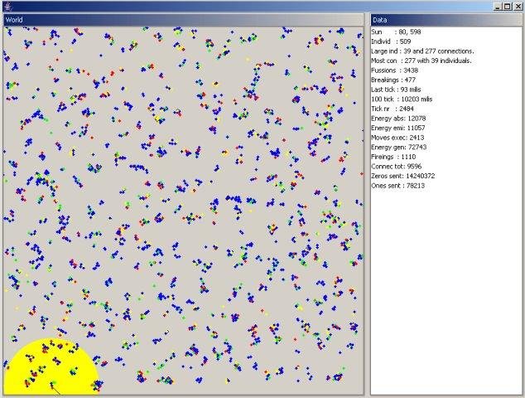Click the Individ count line
Screen dimensions: 525x398
(x=391, y=41)
